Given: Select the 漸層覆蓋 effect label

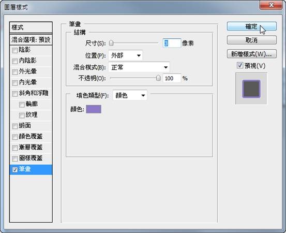Looking at the screenshot, I should (x=31, y=147).
